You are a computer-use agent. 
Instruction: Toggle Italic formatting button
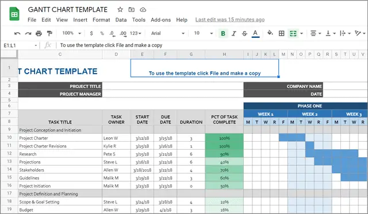[234, 33]
